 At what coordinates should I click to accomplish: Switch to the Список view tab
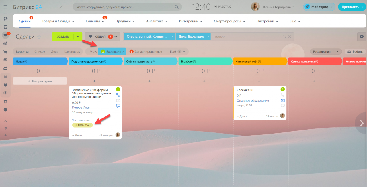tap(40, 52)
